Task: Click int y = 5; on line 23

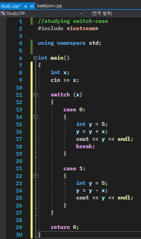Action: (x=92, y=183)
